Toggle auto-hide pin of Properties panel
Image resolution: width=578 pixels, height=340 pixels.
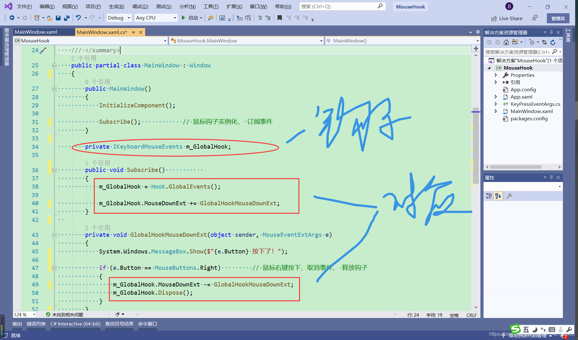click(x=551, y=178)
